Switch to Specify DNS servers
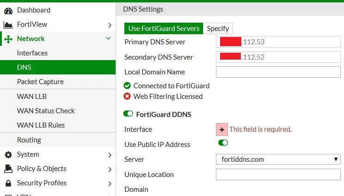The height and width of the screenshot is (196, 344). [x=218, y=29]
